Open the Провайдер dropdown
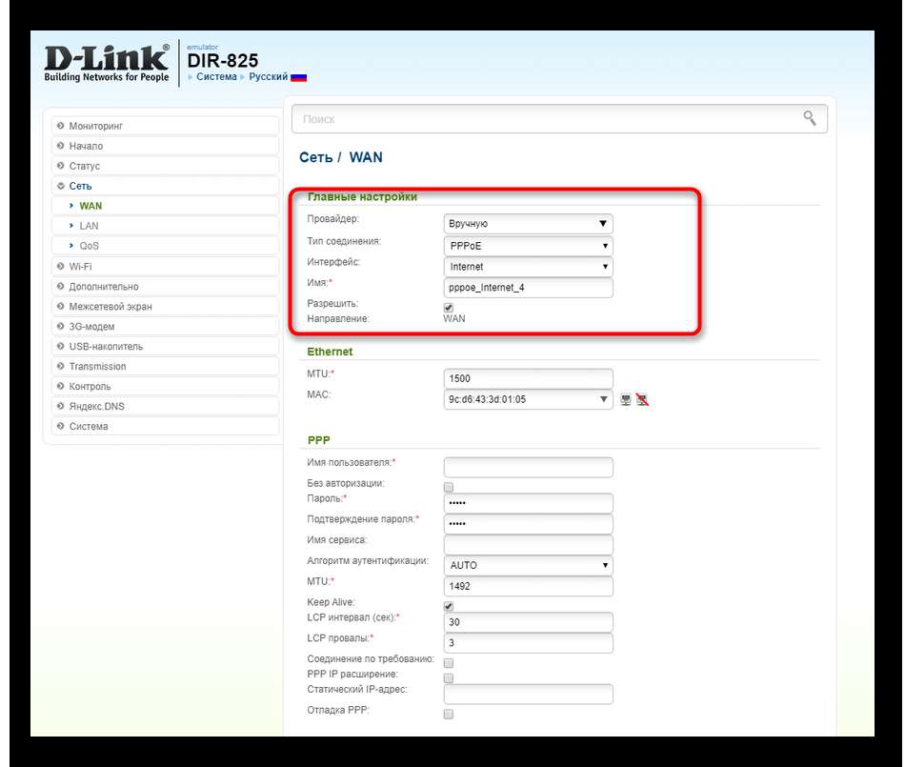905x767 pixels. pos(528,223)
